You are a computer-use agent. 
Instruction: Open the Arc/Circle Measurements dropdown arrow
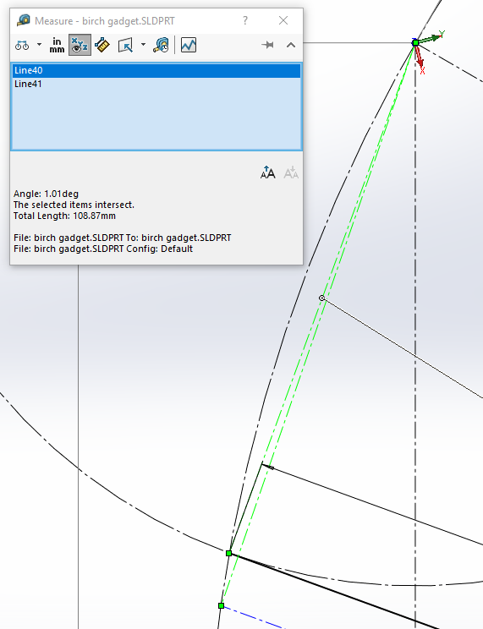pyautogui.click(x=39, y=45)
